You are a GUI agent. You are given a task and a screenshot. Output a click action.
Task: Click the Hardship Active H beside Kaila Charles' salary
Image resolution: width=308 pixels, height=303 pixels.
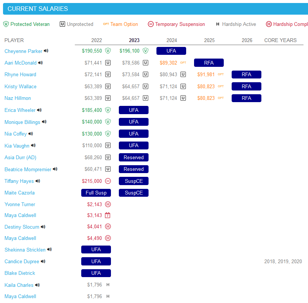[x=108, y=285]
